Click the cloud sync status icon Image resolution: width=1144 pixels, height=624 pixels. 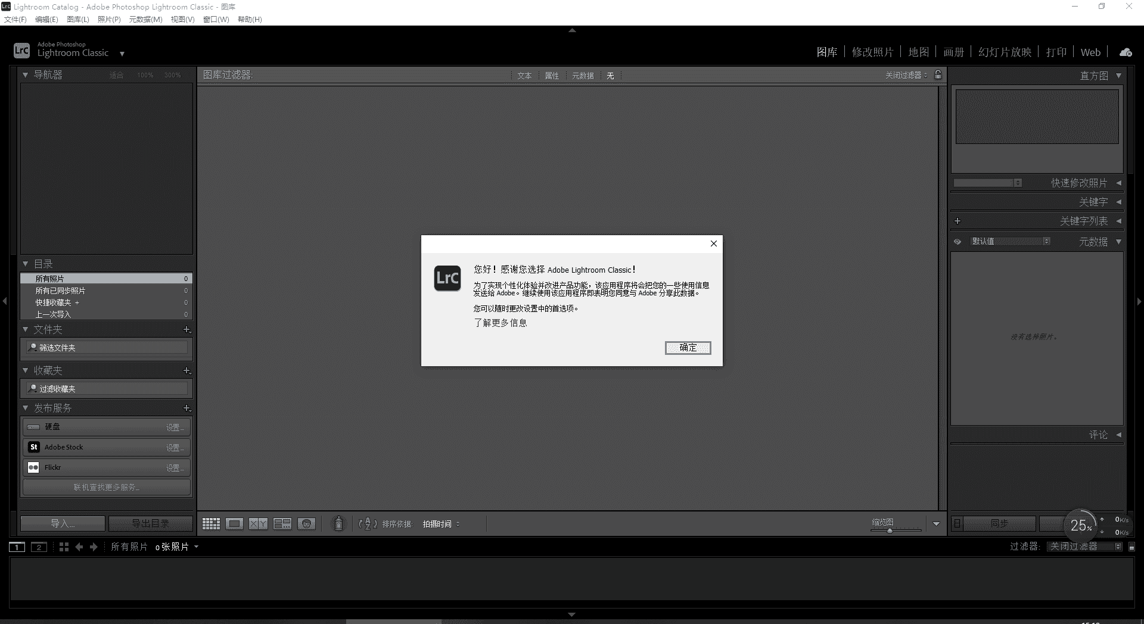click(x=1126, y=52)
